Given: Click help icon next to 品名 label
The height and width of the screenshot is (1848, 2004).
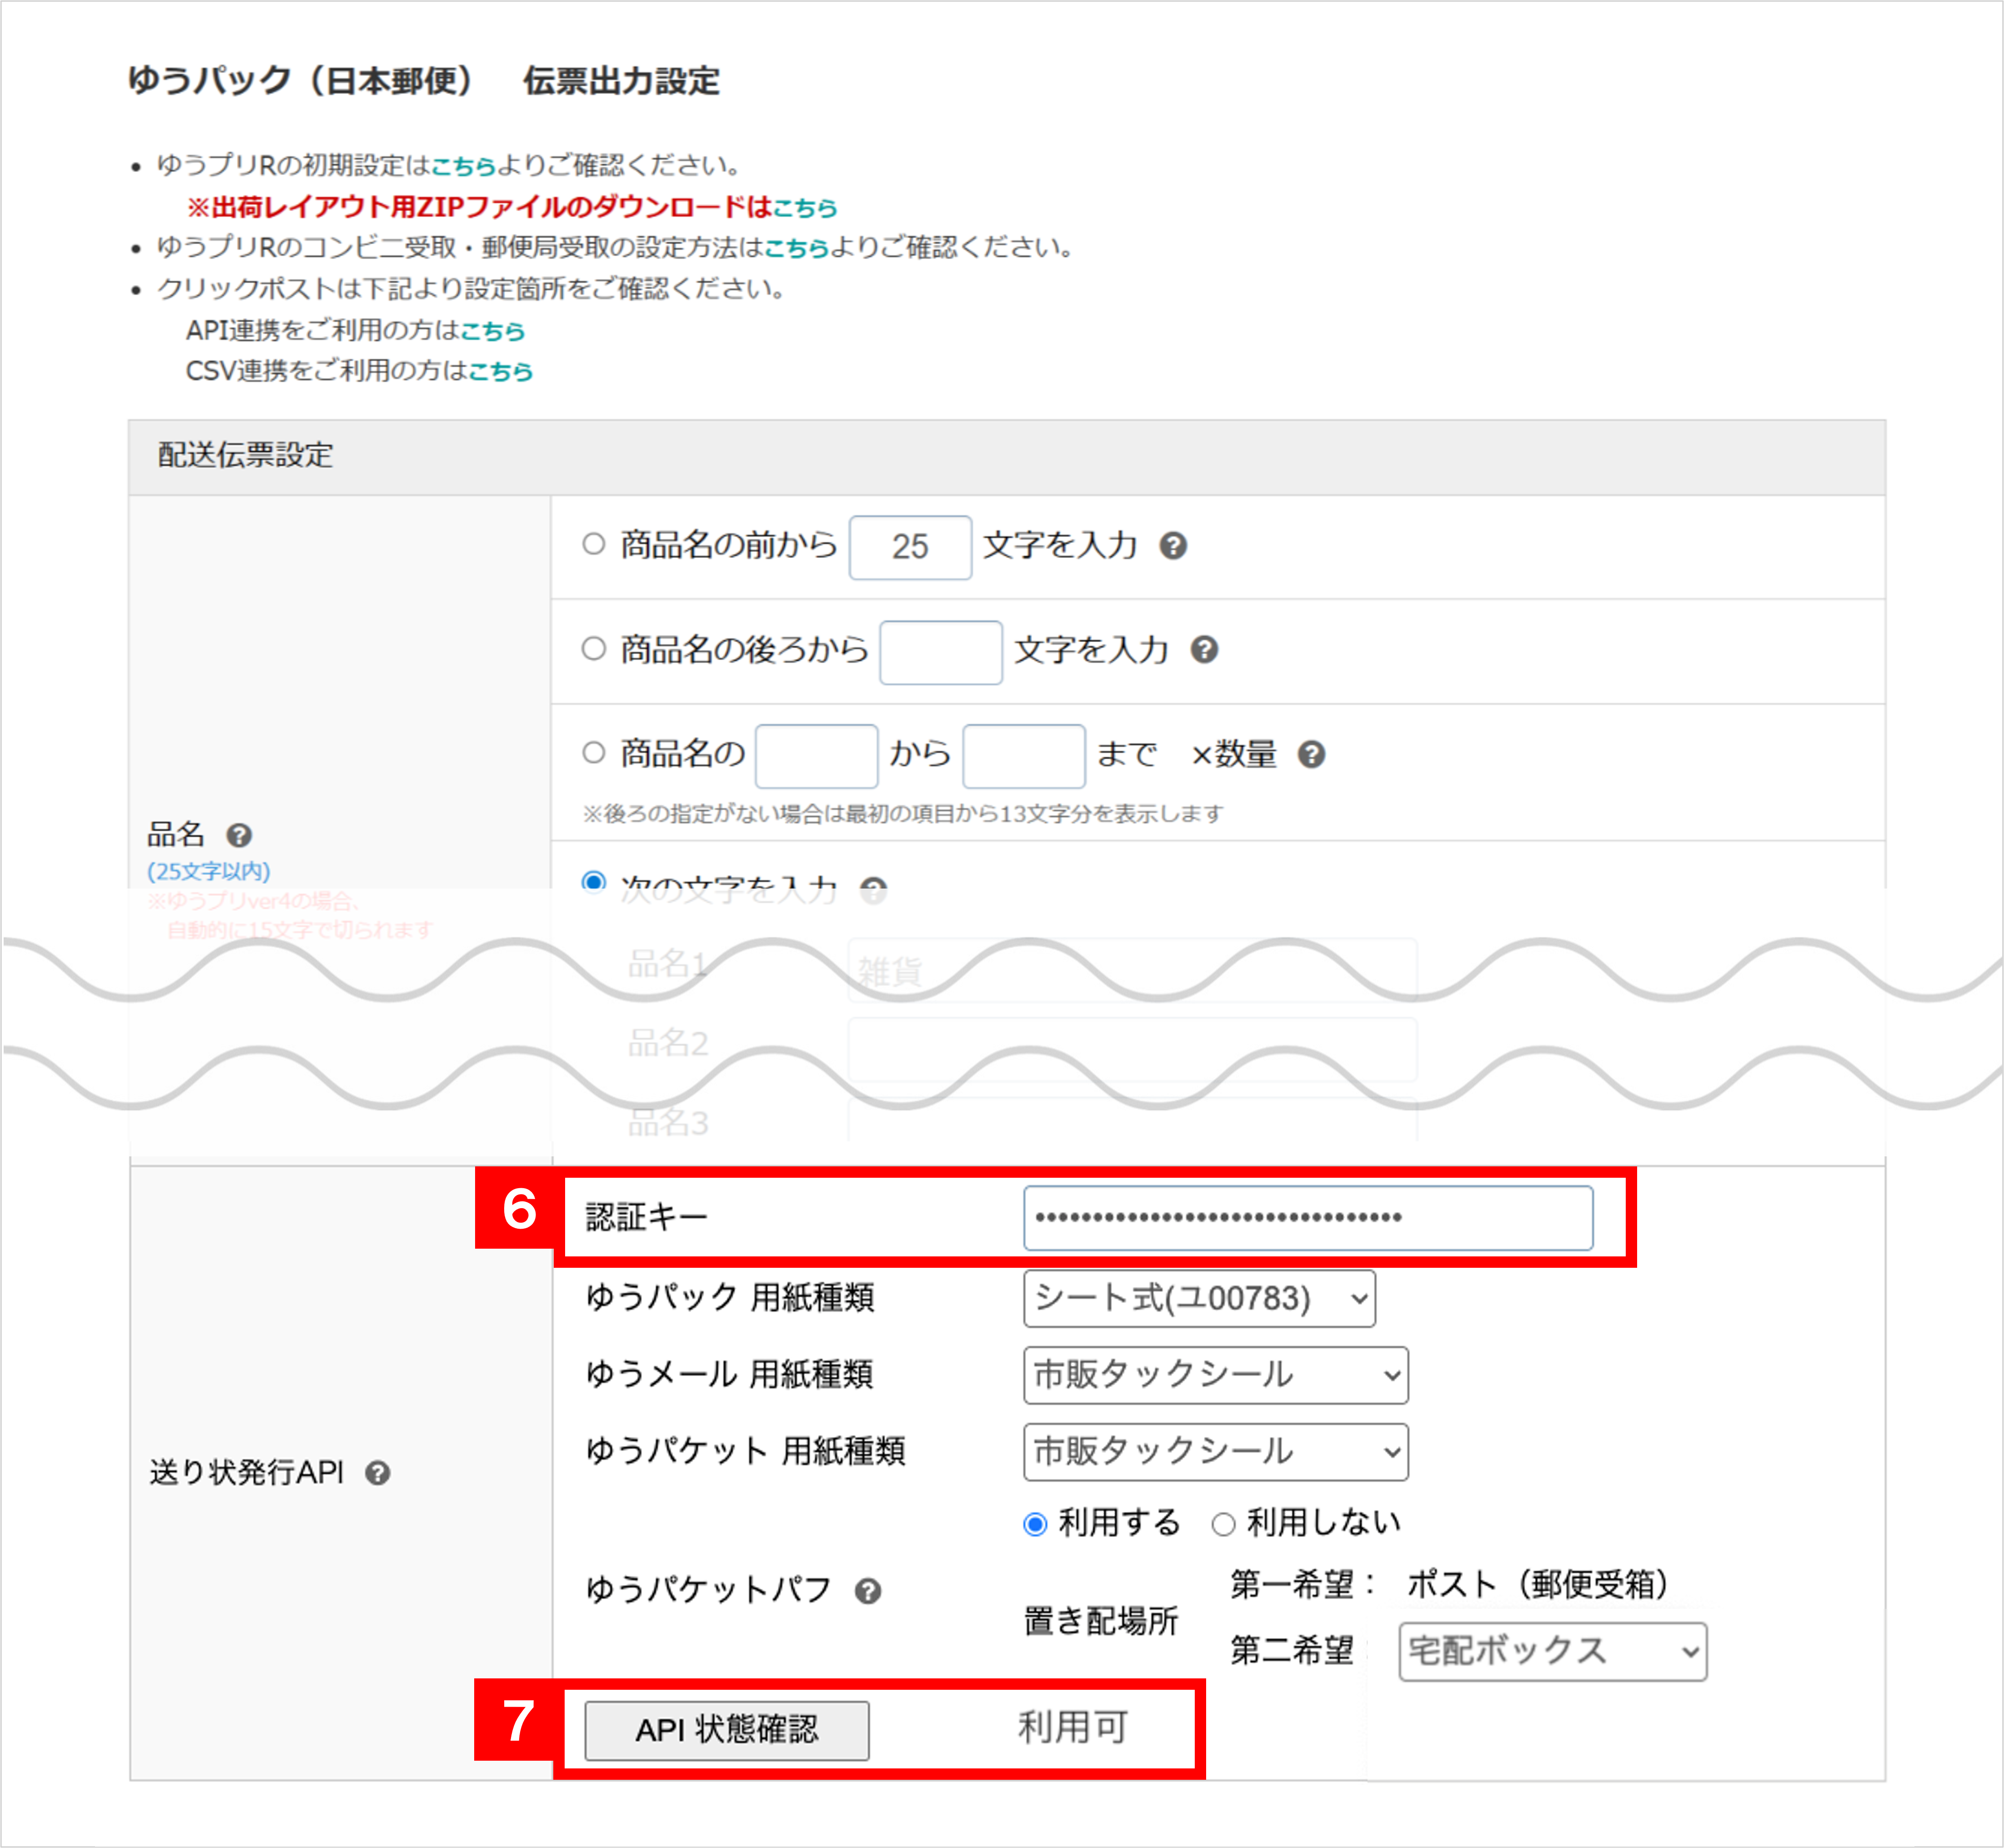Looking at the screenshot, I should click(x=239, y=835).
